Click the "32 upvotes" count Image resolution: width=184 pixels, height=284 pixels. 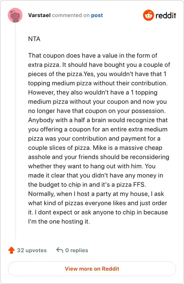tap(32, 250)
